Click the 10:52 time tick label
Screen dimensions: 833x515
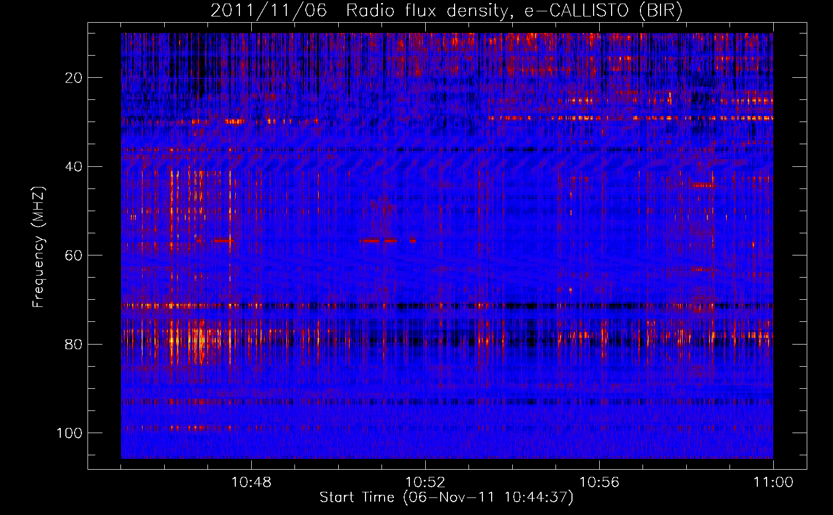[x=425, y=483]
